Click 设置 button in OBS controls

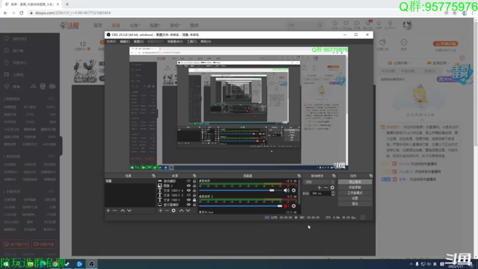[355, 198]
